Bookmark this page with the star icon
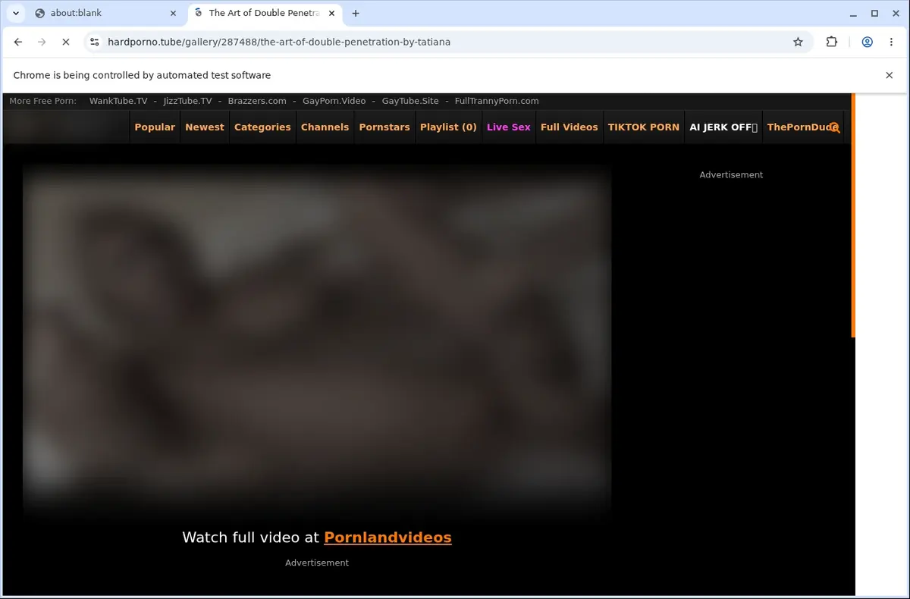 click(x=798, y=42)
